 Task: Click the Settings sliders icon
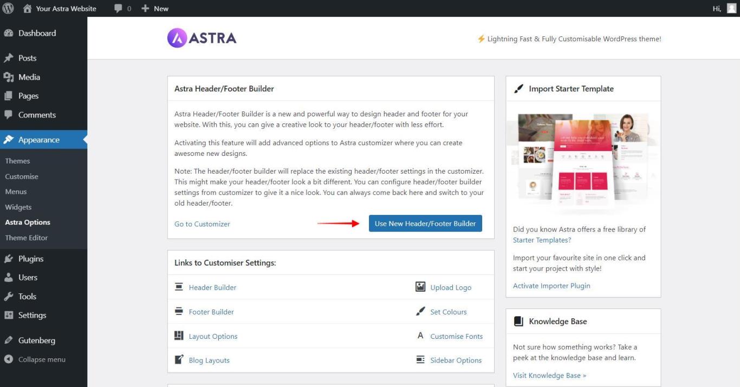8,315
